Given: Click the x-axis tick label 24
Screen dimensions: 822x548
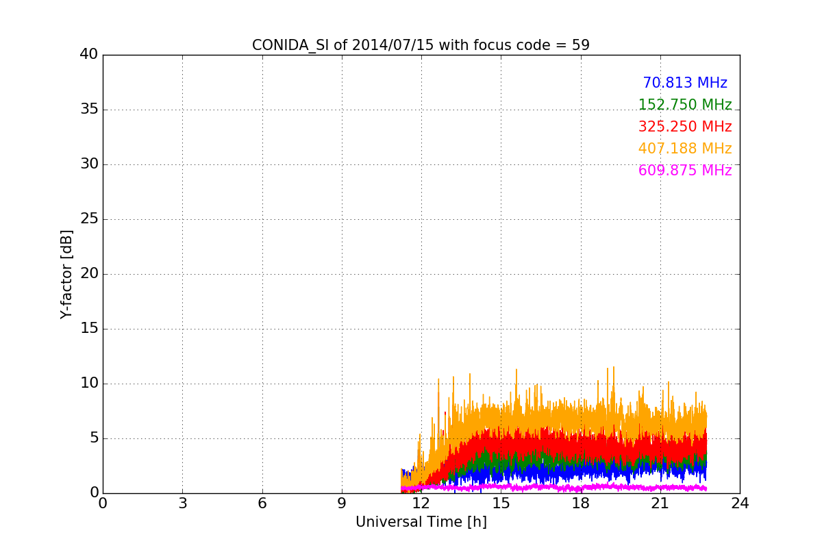Looking at the screenshot, I should pos(740,503).
